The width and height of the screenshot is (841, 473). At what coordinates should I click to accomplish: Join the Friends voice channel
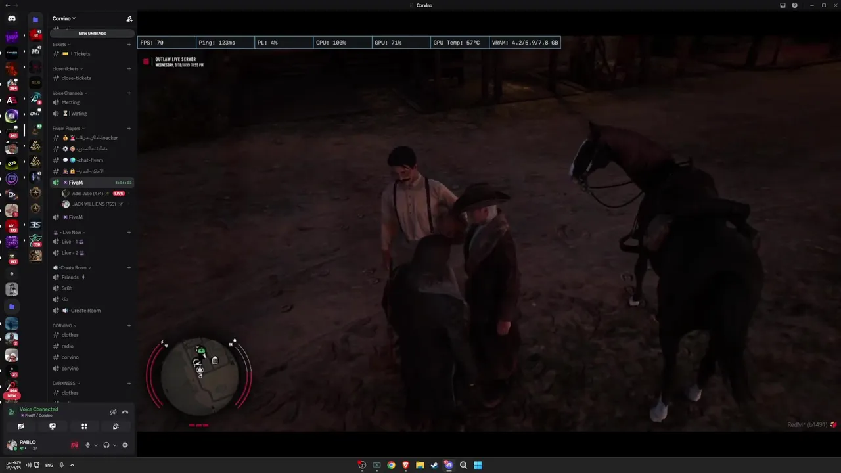click(x=91, y=277)
